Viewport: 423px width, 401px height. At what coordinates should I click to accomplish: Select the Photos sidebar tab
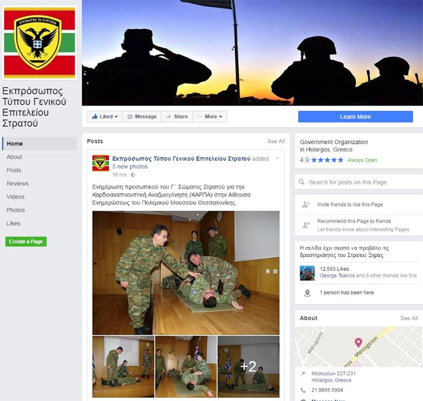16,210
